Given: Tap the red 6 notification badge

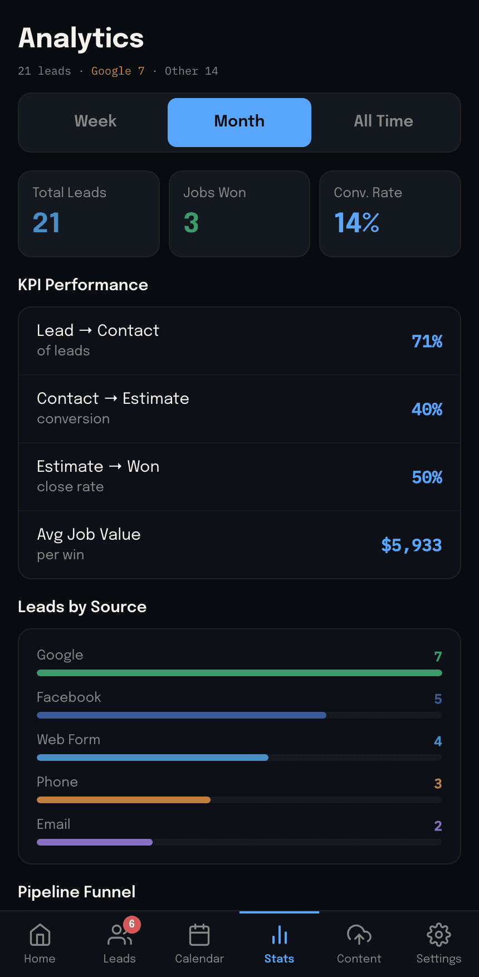Looking at the screenshot, I should click(x=131, y=925).
